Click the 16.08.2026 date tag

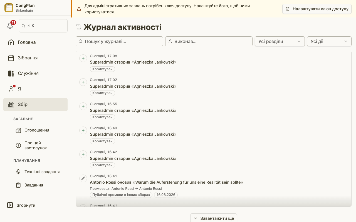[x=166, y=195]
